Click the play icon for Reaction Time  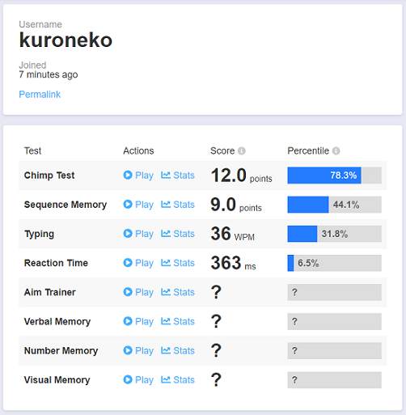128,263
